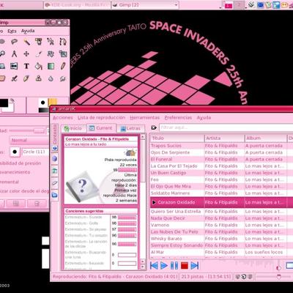Click the Gimp foreground black color swatch
Viewport: 293px width, 293px height.
point(4,103)
